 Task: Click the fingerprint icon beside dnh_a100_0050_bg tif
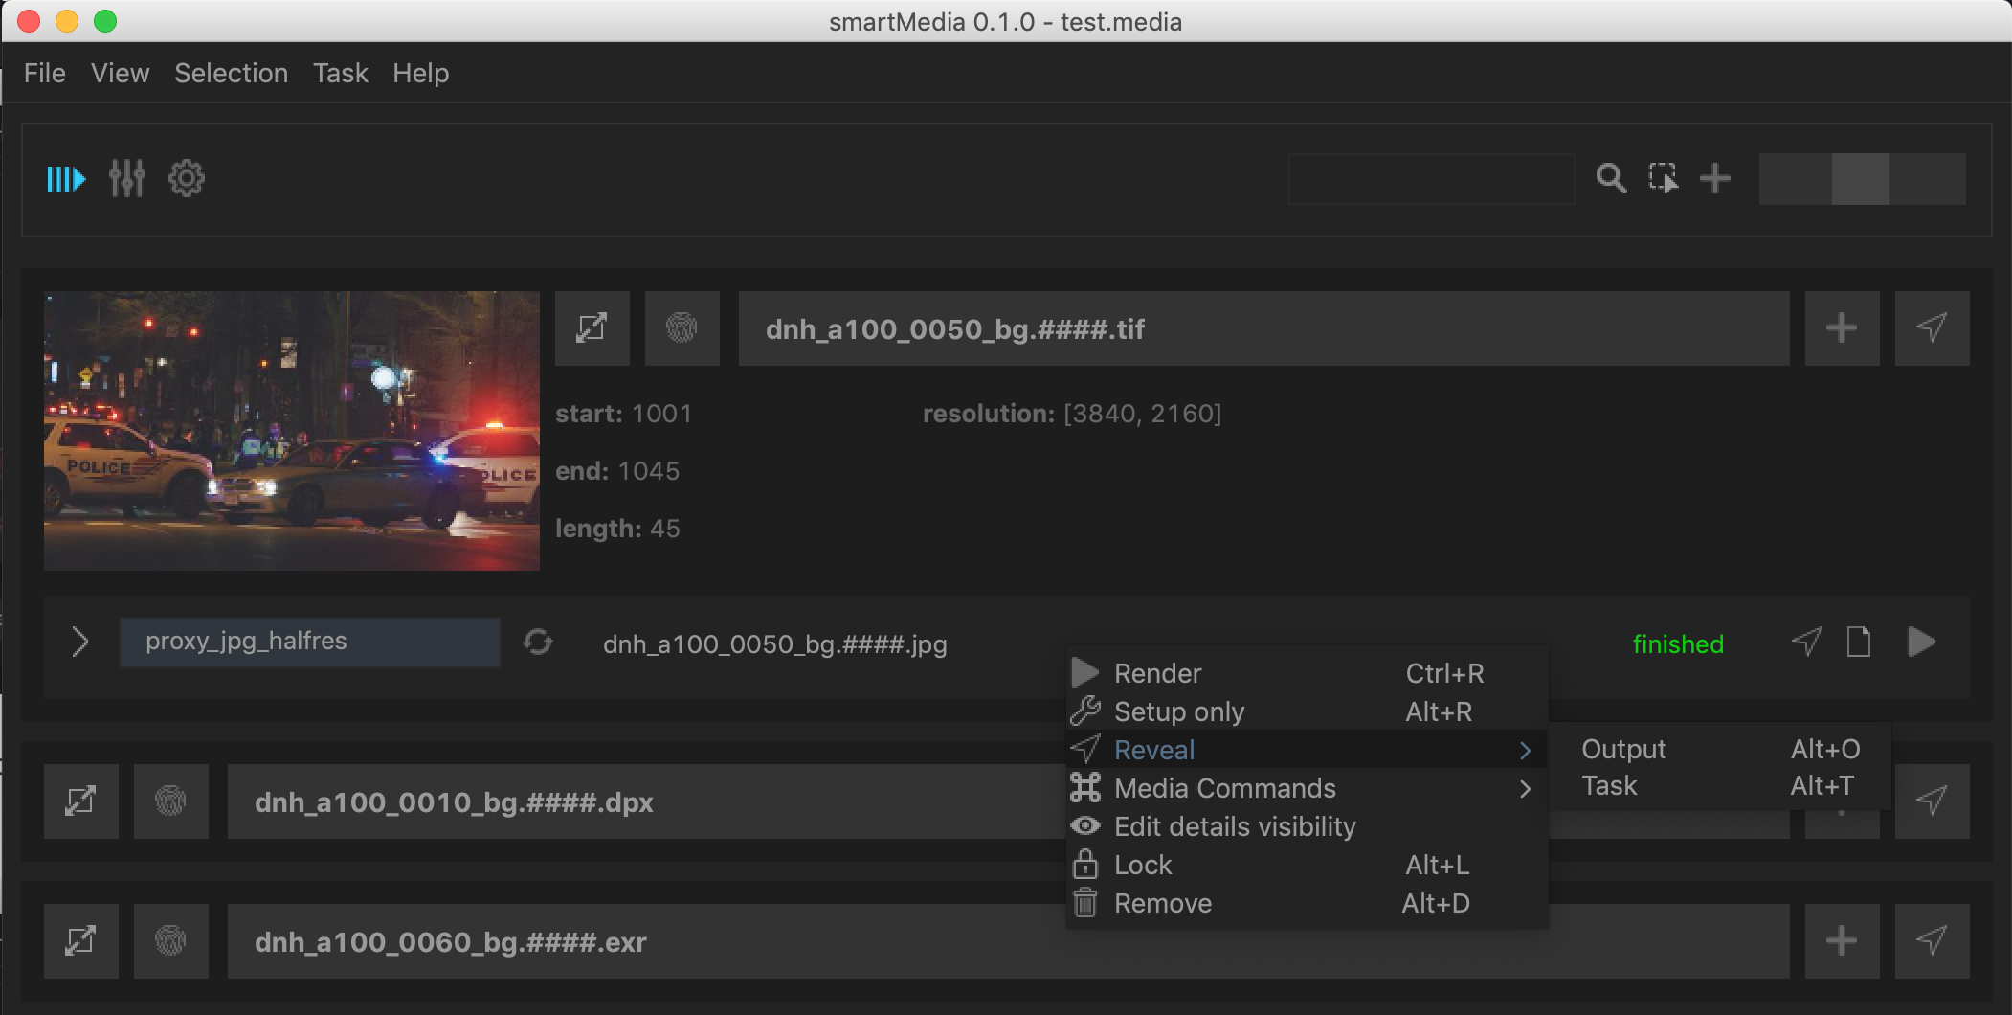(682, 328)
